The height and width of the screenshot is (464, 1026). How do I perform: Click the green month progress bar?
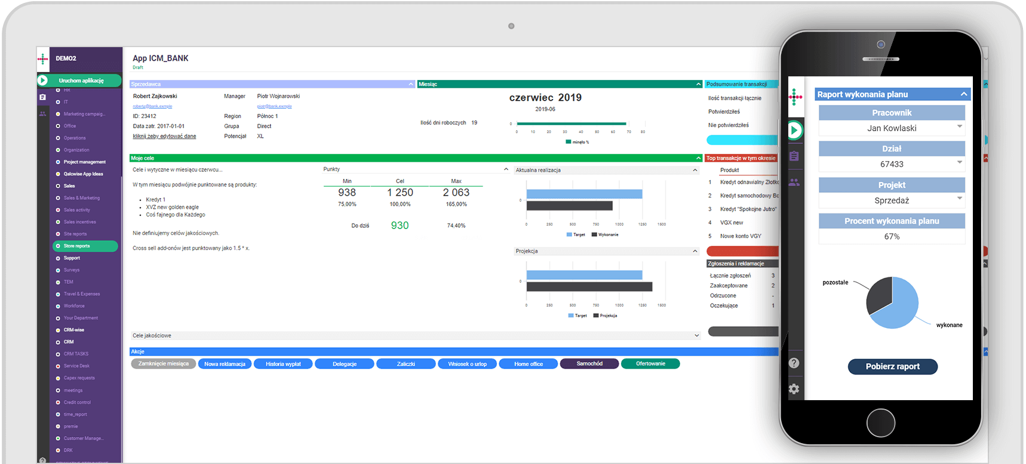(571, 124)
